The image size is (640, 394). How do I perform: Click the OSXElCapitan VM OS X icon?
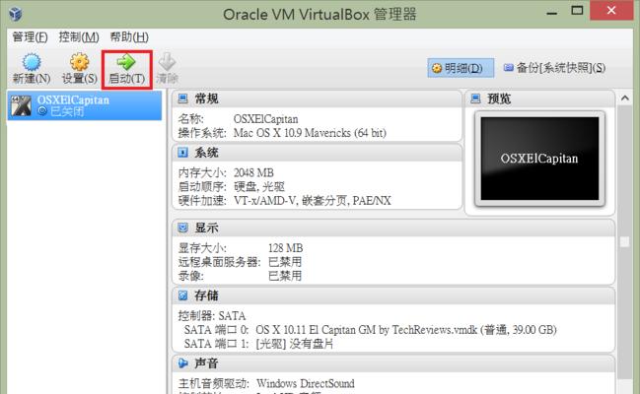click(21, 105)
